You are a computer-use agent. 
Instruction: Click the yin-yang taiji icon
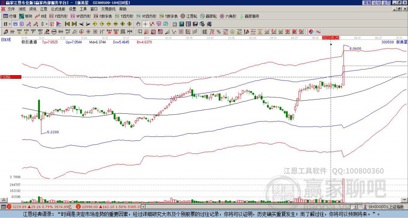(311, 32)
